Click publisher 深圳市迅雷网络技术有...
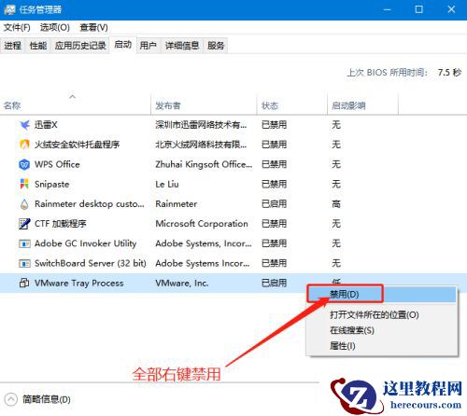 pos(201,125)
